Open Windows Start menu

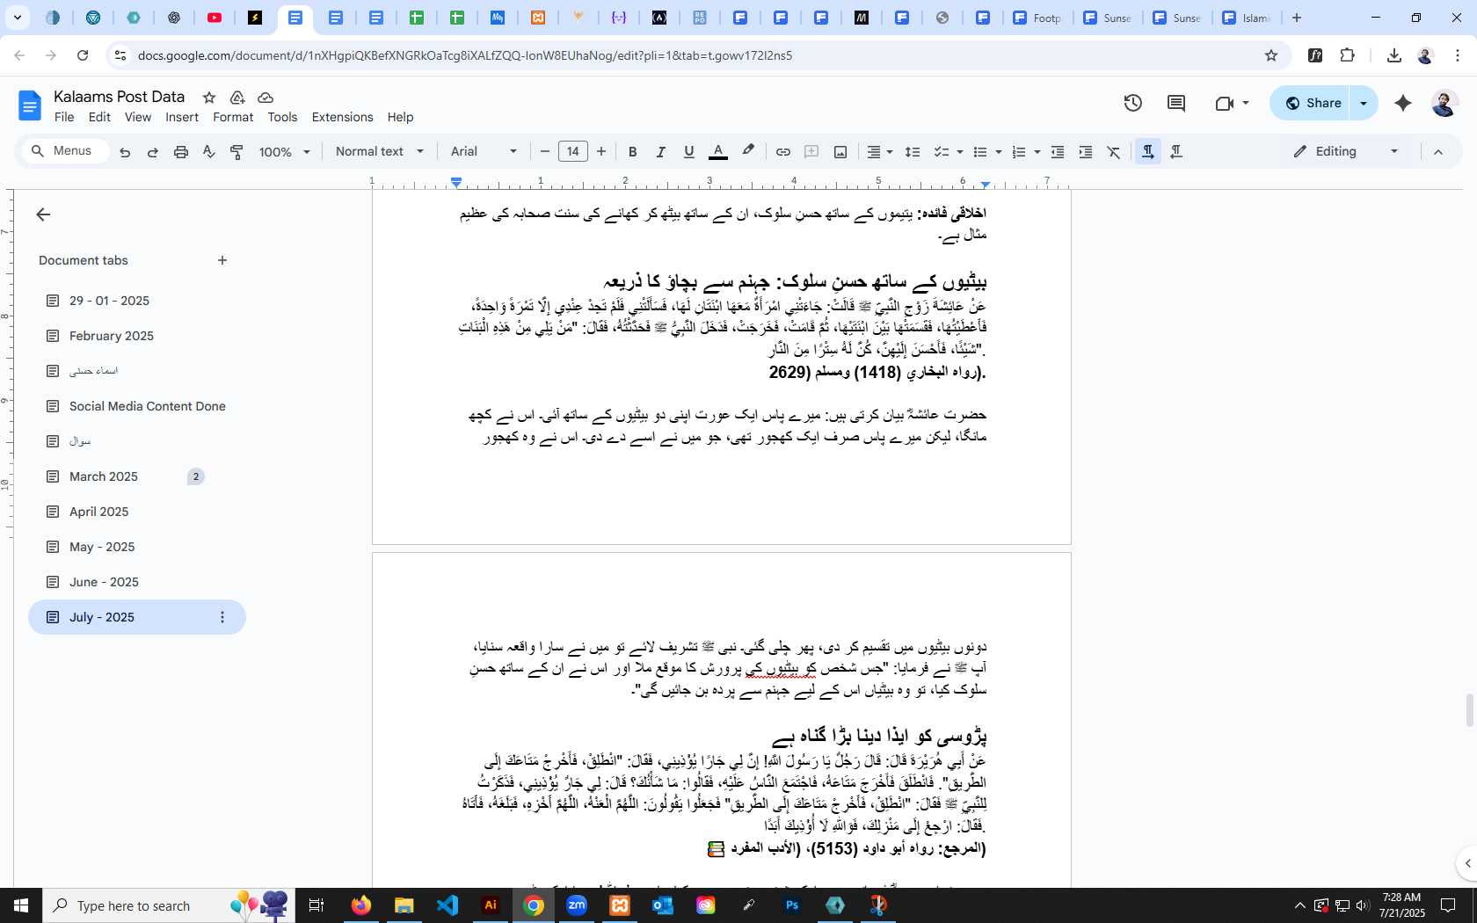(x=21, y=905)
